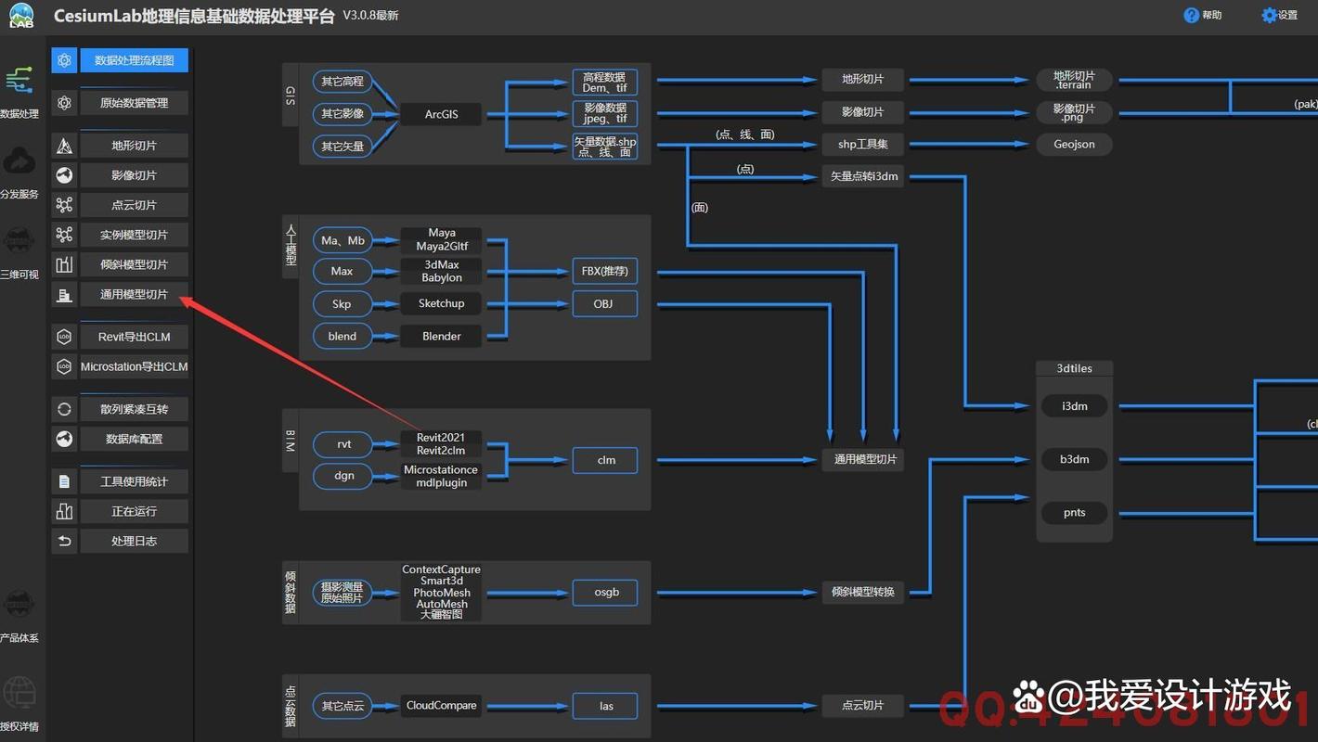Viewport: 1318px width, 742px height.
Task: Click the 原始数据管理 button
Action: tap(134, 102)
